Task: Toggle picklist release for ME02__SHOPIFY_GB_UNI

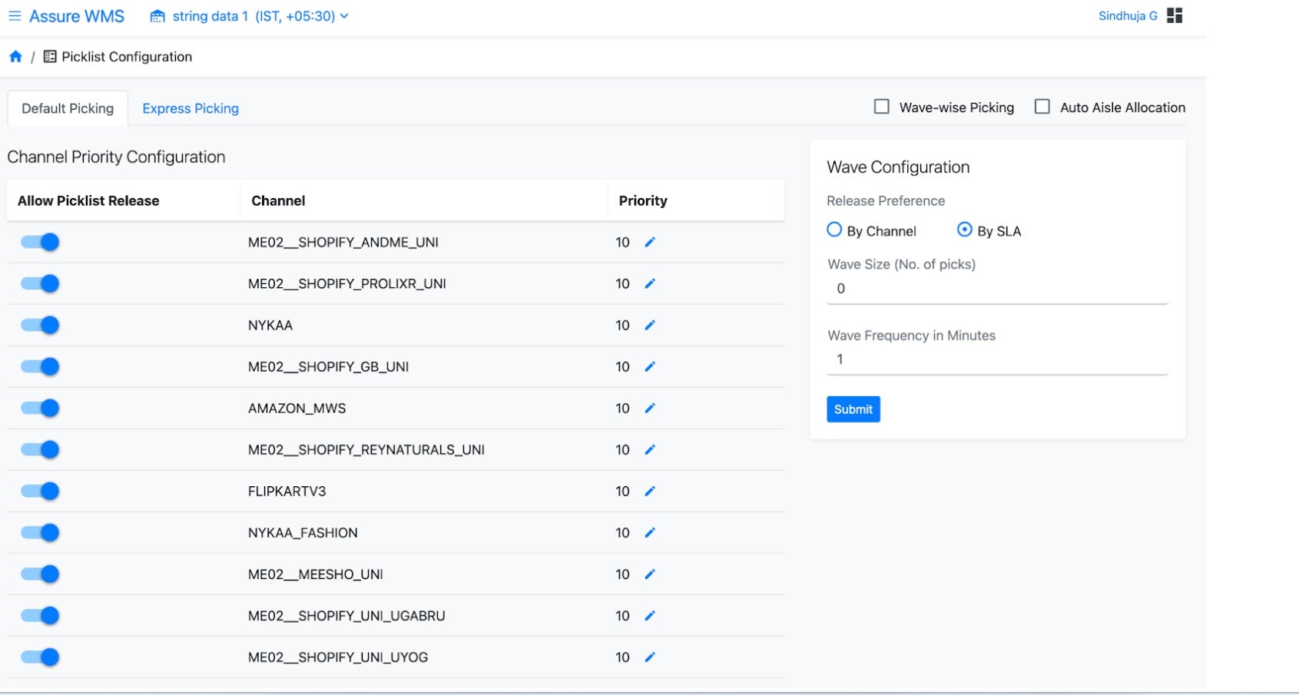Action: click(x=41, y=367)
